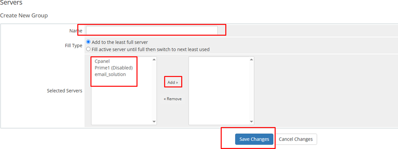Viewport: 398px width, 149px height.
Task: Click the Cancel Changes button
Action: coord(296,139)
